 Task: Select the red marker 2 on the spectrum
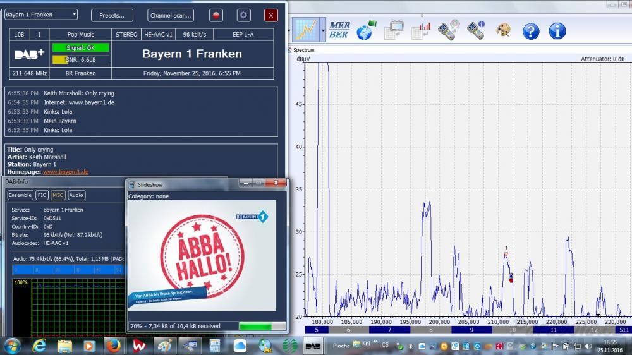point(511,280)
